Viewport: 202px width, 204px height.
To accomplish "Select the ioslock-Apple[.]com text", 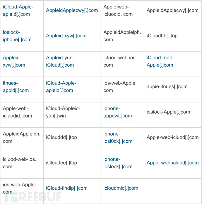I will click(168, 112).
